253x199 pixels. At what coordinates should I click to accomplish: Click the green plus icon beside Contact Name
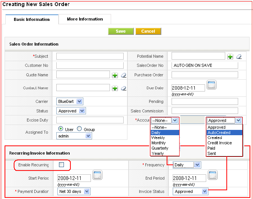pos(115,88)
